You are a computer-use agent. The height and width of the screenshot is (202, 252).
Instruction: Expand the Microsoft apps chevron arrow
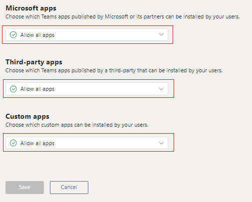point(161,34)
